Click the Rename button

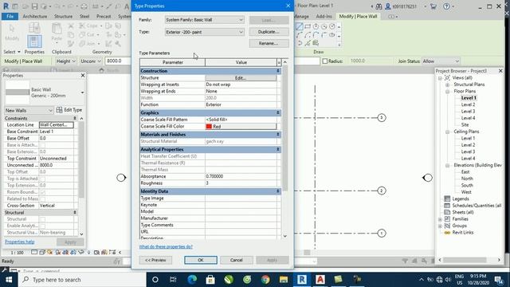tap(269, 43)
